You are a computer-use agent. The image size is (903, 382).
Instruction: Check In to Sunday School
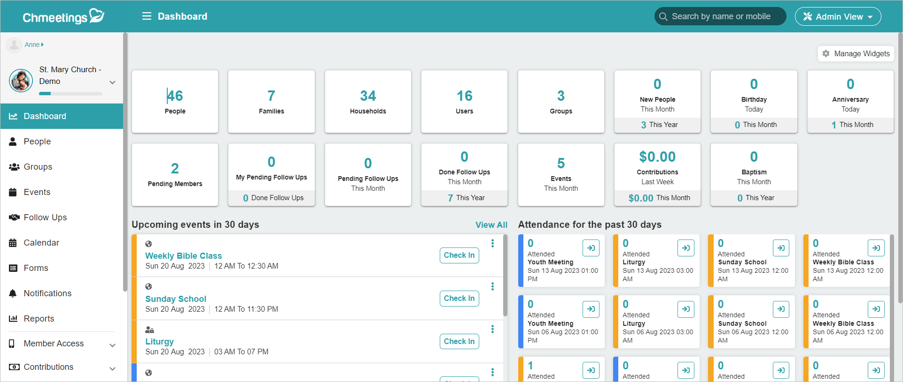(459, 299)
